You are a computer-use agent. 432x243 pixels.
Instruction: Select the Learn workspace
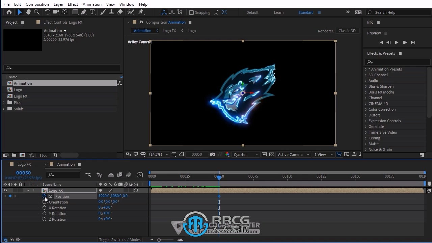279,12
